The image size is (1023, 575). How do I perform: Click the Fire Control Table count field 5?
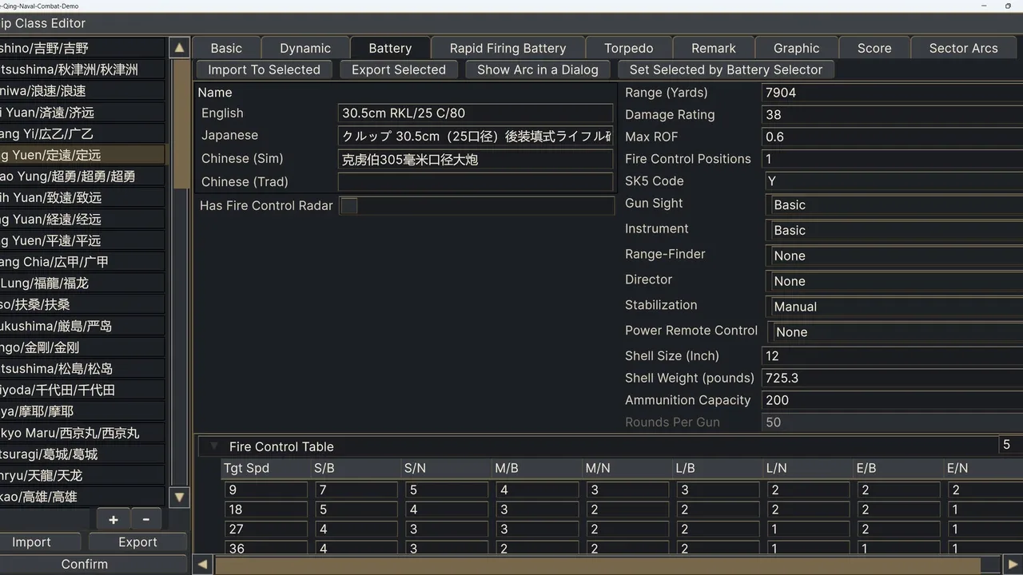pyautogui.click(x=1010, y=445)
